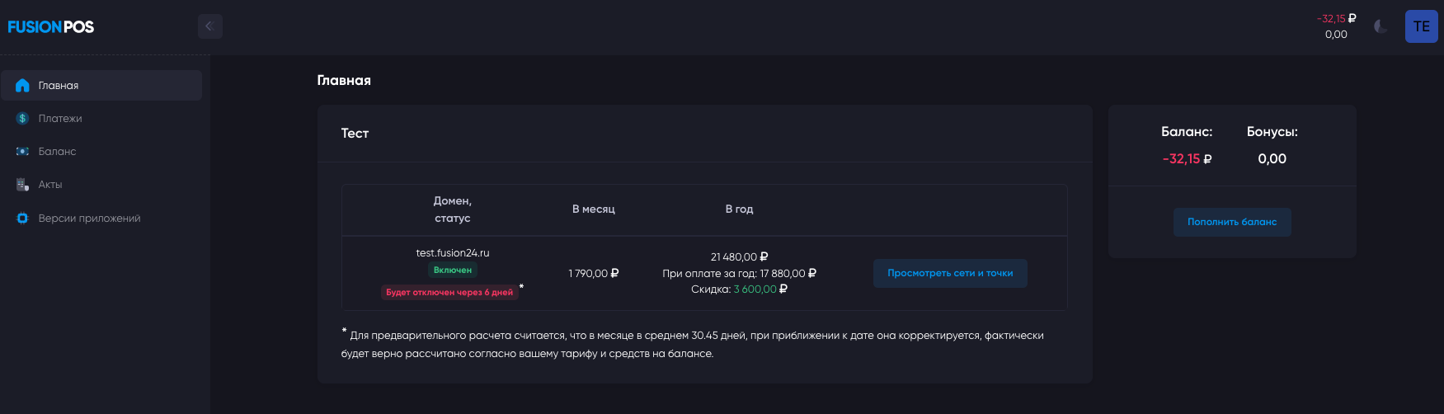The height and width of the screenshot is (414, 1444).
Task: Click the Домен, статус column header
Action: point(453,209)
